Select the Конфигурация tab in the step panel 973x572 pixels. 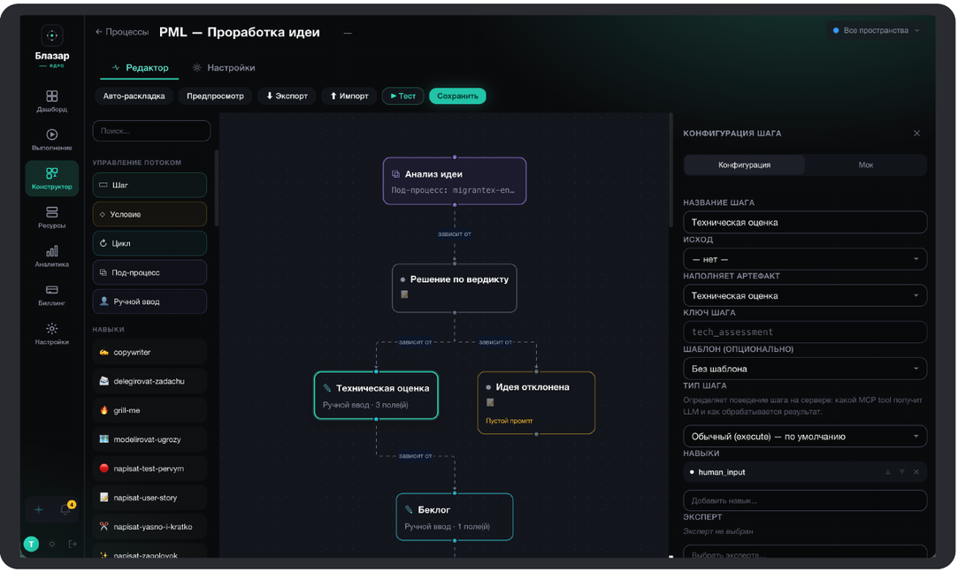coord(745,165)
